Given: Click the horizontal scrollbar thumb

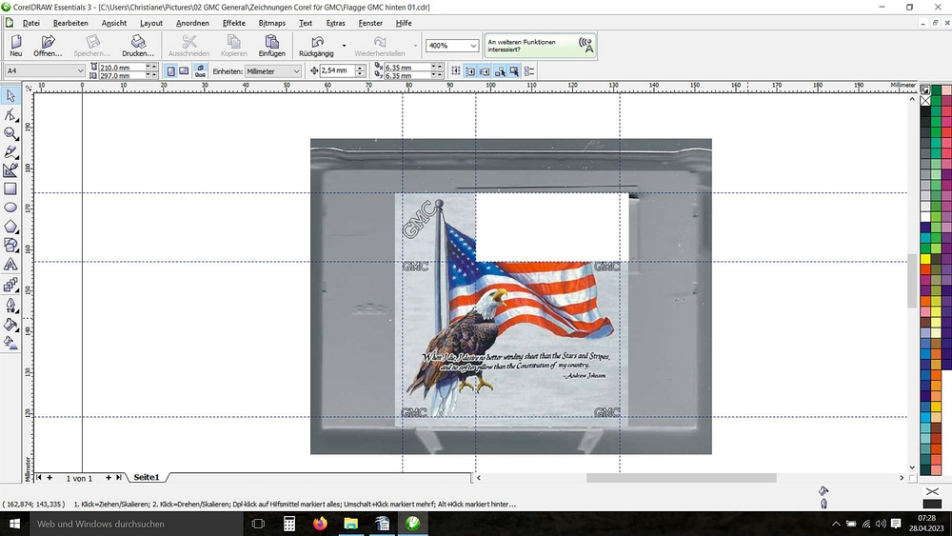Looking at the screenshot, I should tap(681, 478).
